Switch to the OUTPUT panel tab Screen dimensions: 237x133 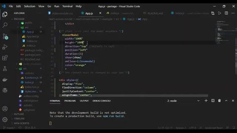pos(84,101)
